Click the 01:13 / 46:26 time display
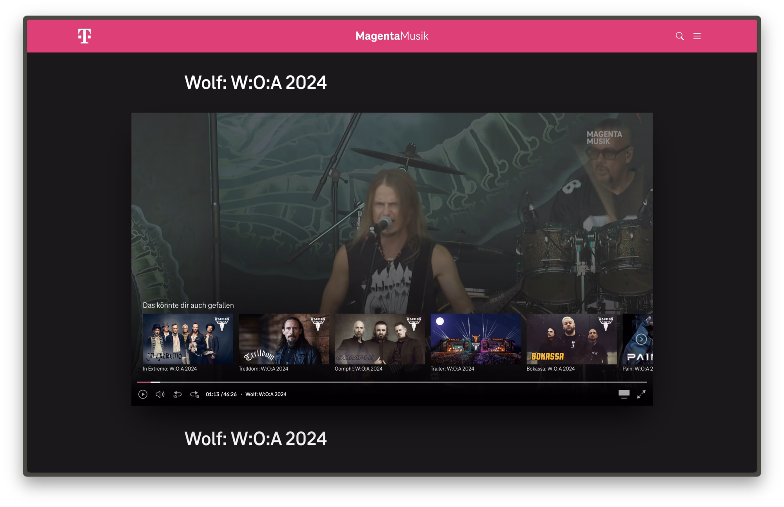784x507 pixels. point(221,394)
